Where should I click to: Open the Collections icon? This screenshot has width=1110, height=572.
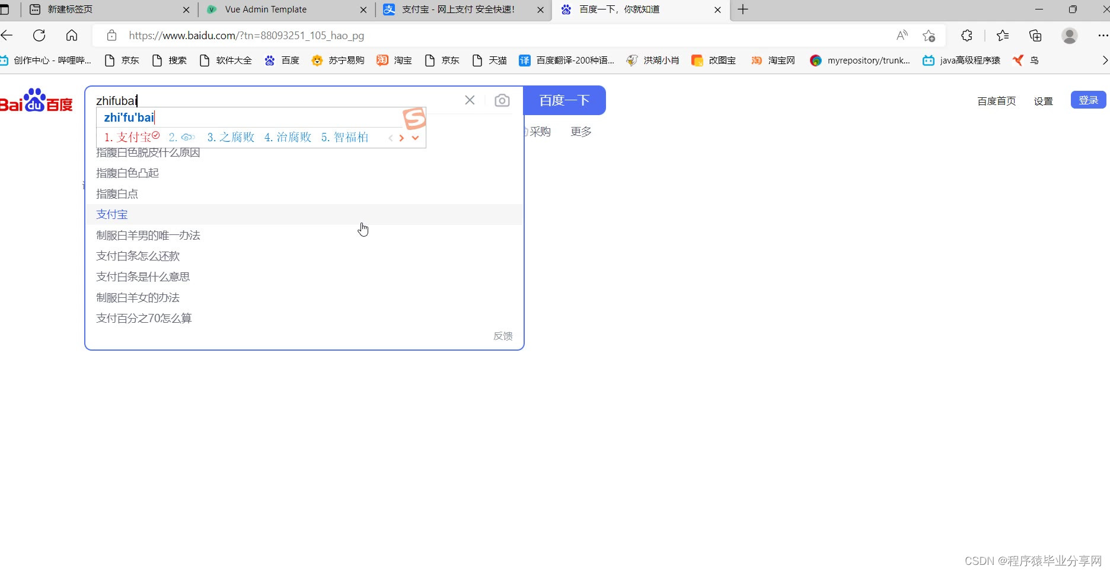[1035, 36]
